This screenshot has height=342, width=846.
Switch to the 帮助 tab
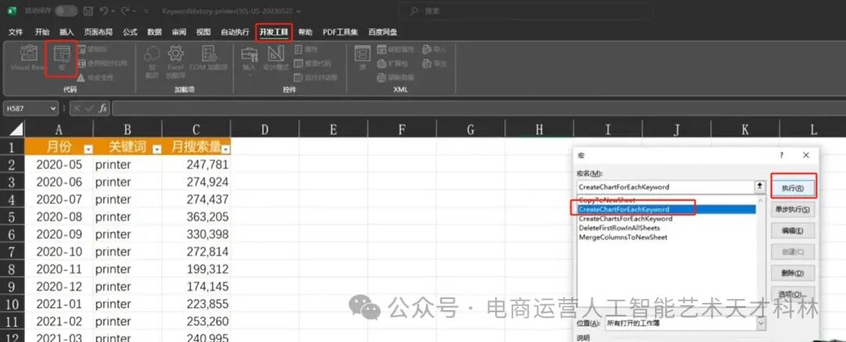[x=305, y=32]
